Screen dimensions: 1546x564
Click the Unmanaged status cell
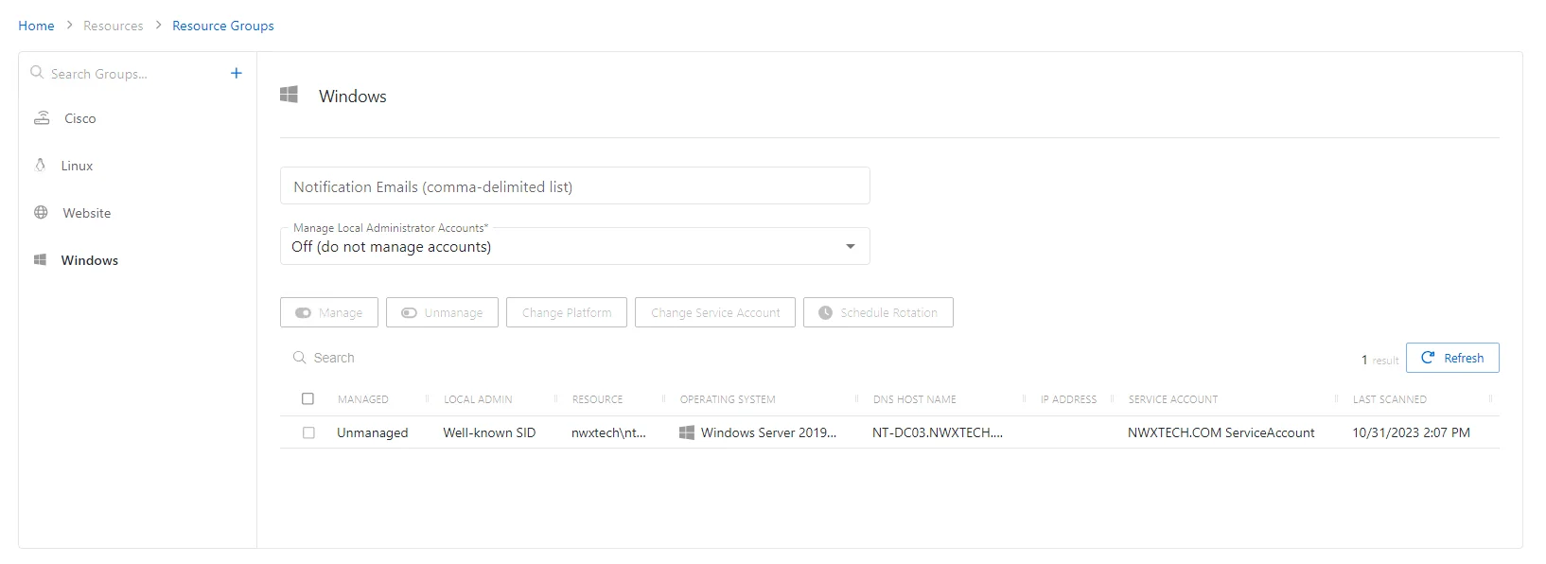tap(372, 432)
